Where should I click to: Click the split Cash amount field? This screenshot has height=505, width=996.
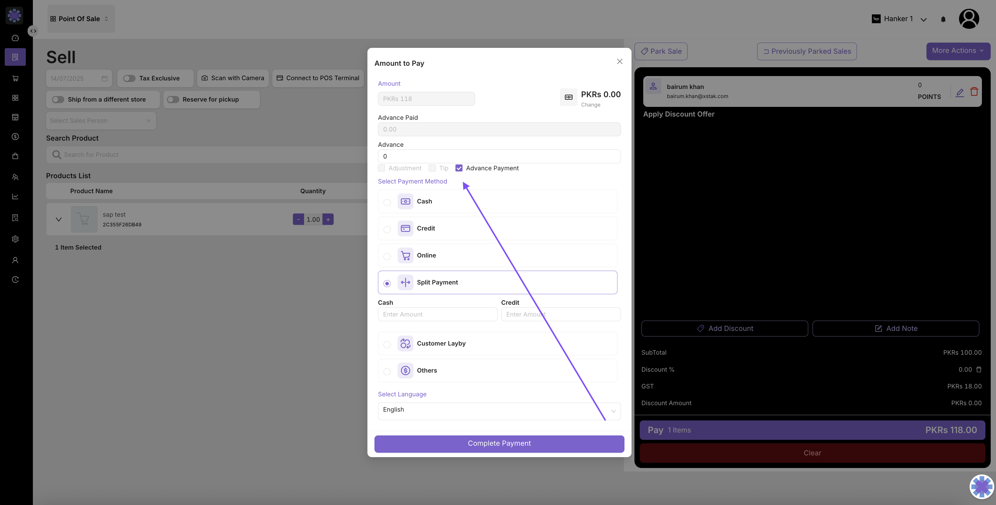click(x=437, y=314)
